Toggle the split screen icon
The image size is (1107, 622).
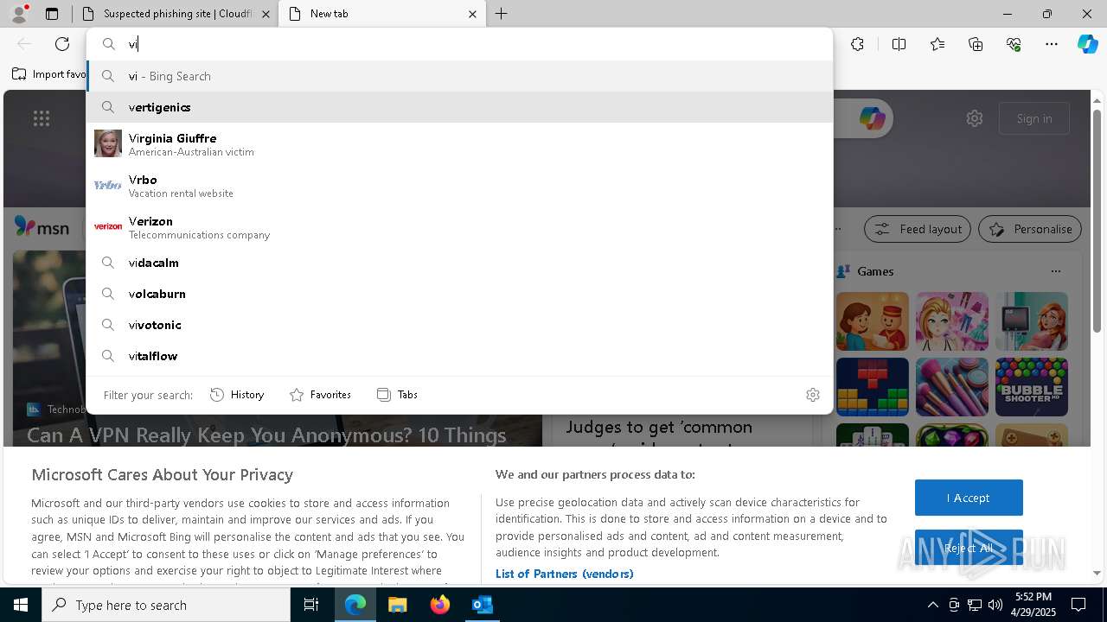899,44
